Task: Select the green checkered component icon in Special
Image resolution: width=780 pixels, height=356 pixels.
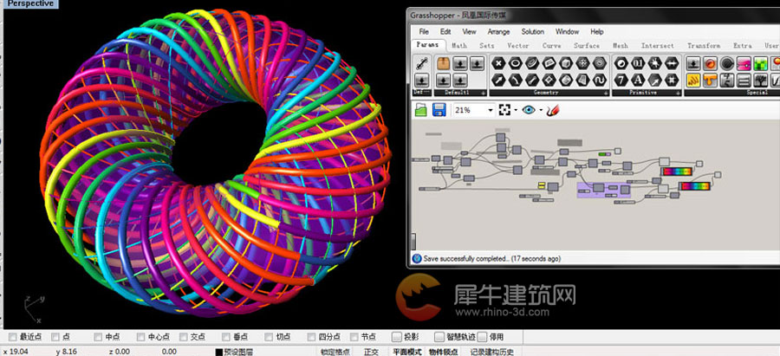Action: [761, 63]
